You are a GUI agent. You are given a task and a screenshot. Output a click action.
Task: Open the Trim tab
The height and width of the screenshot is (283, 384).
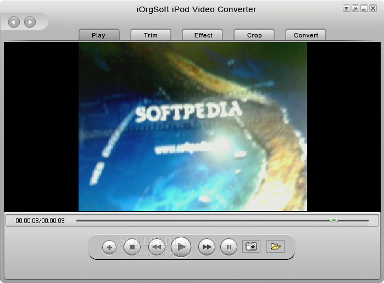151,35
